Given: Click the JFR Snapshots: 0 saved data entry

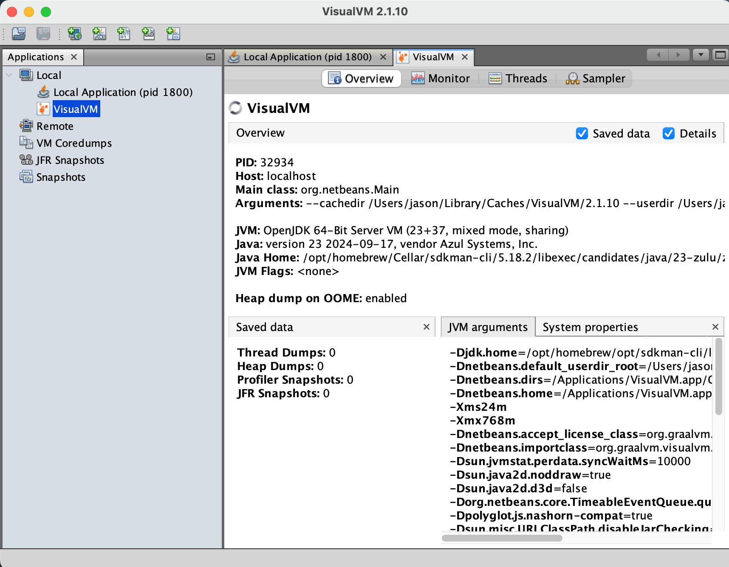Looking at the screenshot, I should coord(283,393).
